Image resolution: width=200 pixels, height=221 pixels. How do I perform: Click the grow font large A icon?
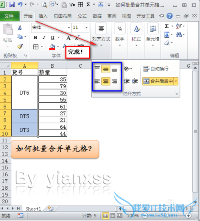coord(68,38)
